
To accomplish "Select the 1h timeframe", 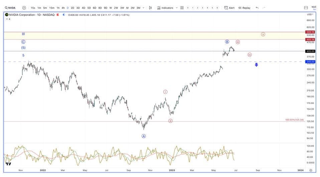I will click(x=58, y=8).
